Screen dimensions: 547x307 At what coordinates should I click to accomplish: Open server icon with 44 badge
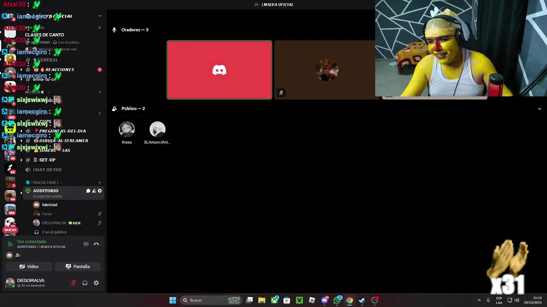point(10,196)
